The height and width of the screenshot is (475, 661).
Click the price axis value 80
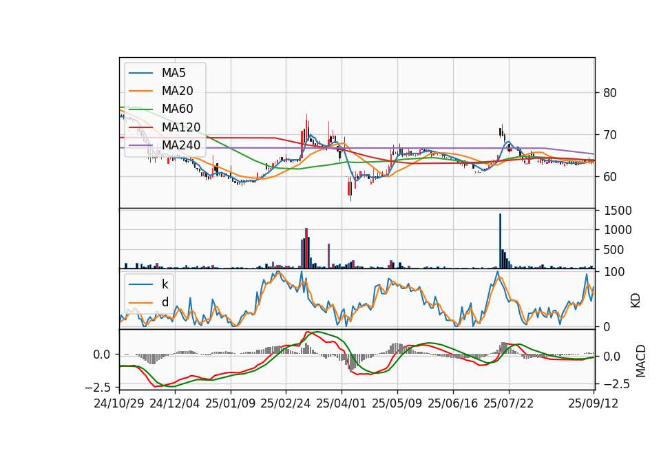(x=610, y=93)
